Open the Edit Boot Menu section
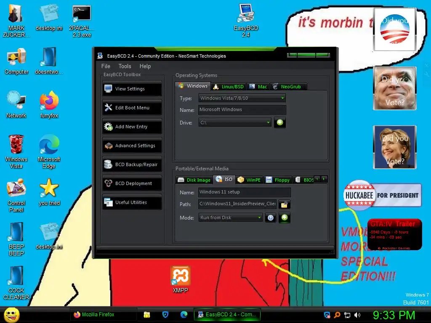The width and height of the screenshot is (431, 323). tap(132, 108)
